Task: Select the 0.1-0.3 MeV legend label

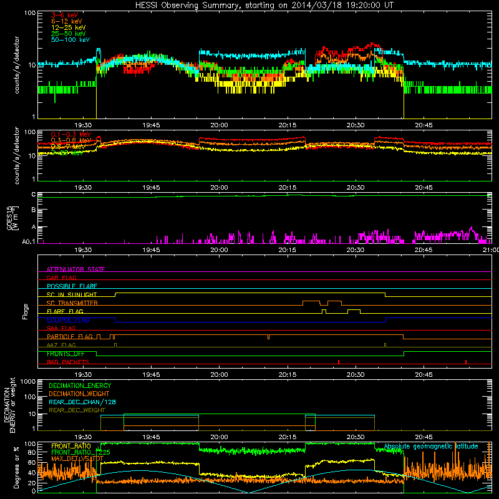Action: point(71,134)
